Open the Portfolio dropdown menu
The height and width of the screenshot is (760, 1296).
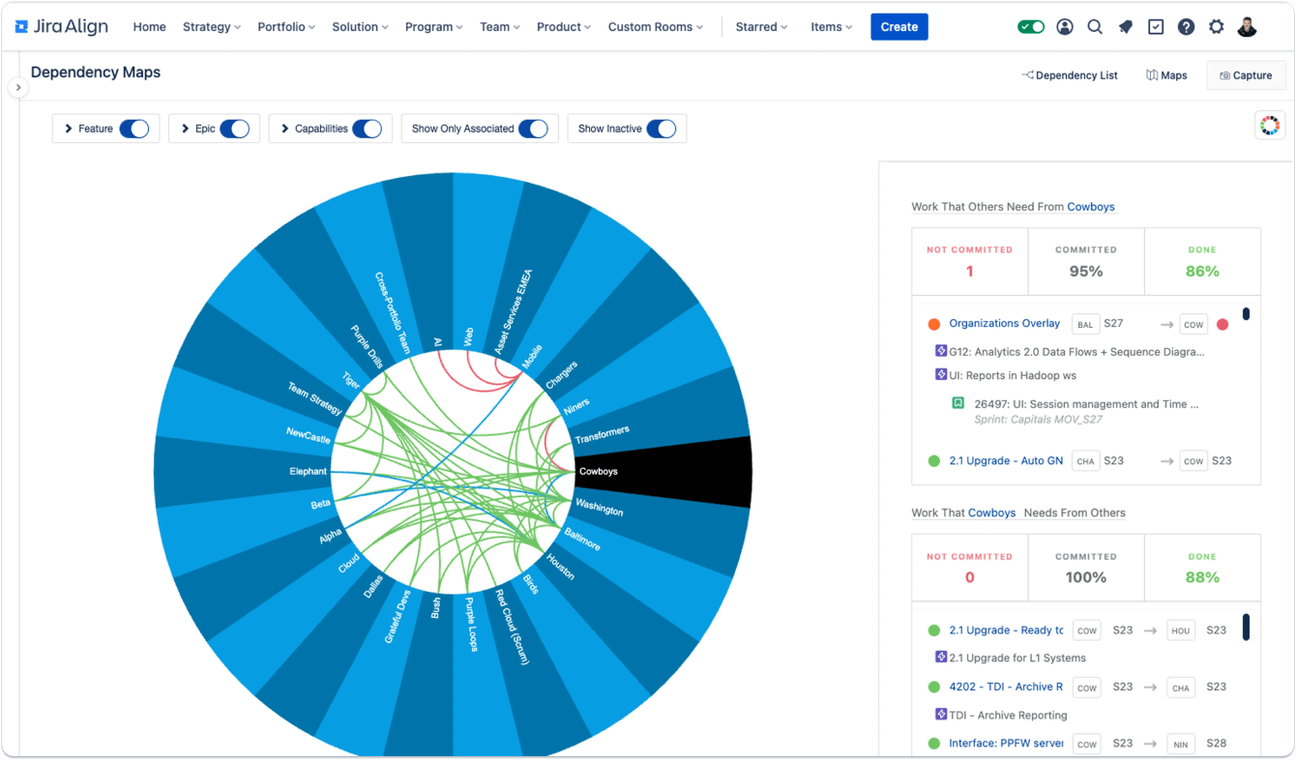(286, 27)
